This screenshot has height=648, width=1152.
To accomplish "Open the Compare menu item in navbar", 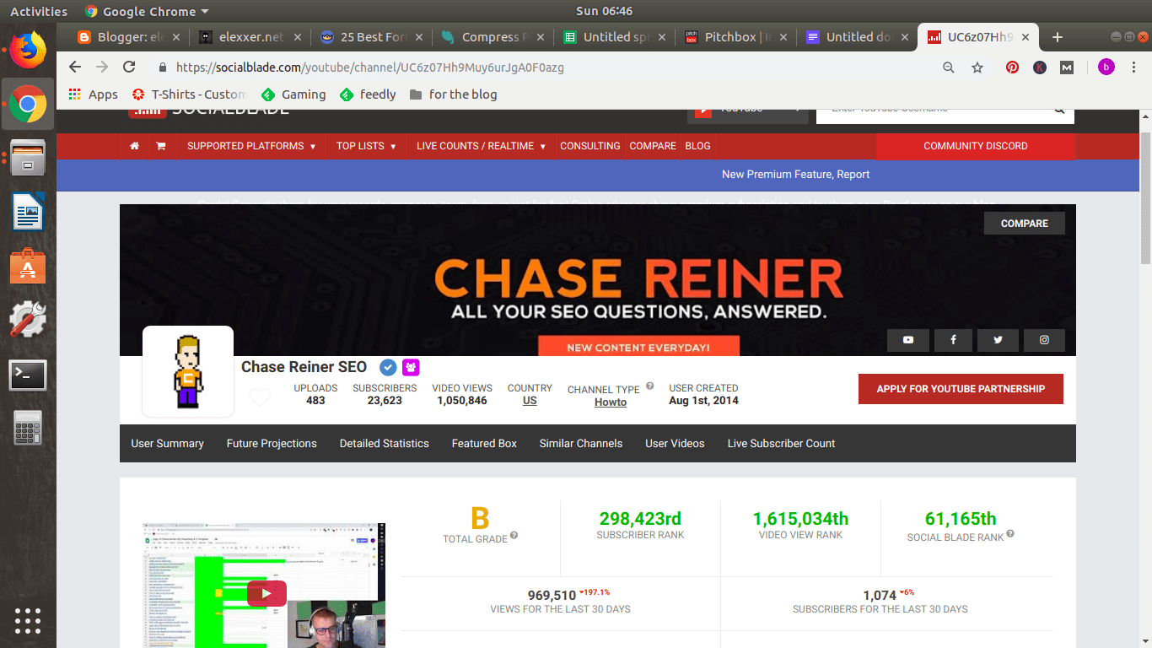I will [x=653, y=146].
